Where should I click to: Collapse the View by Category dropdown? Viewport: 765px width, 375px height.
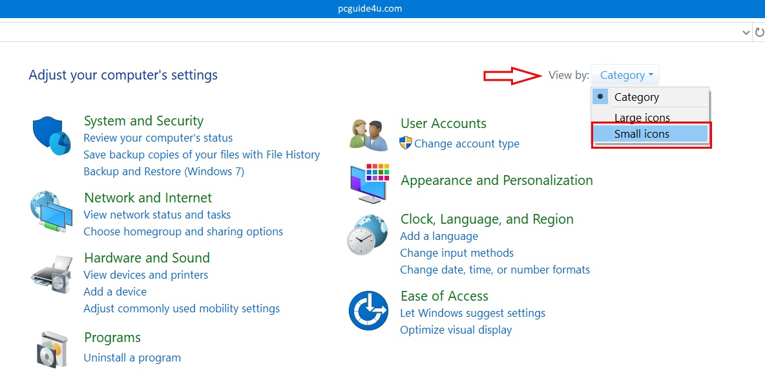[x=625, y=76]
